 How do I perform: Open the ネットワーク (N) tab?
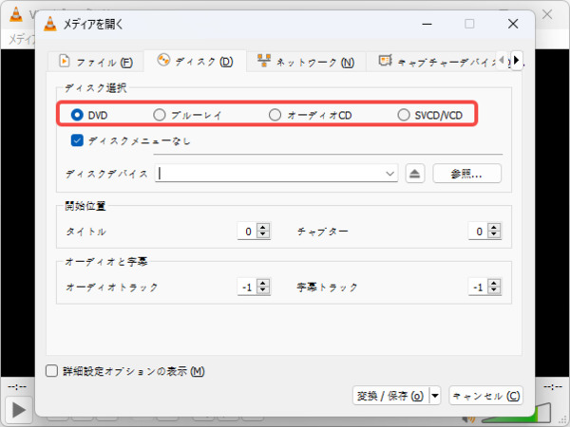coord(306,62)
